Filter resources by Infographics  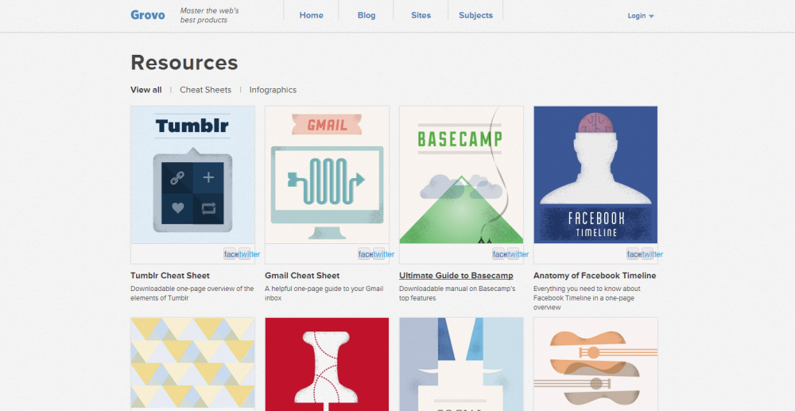pos(273,90)
